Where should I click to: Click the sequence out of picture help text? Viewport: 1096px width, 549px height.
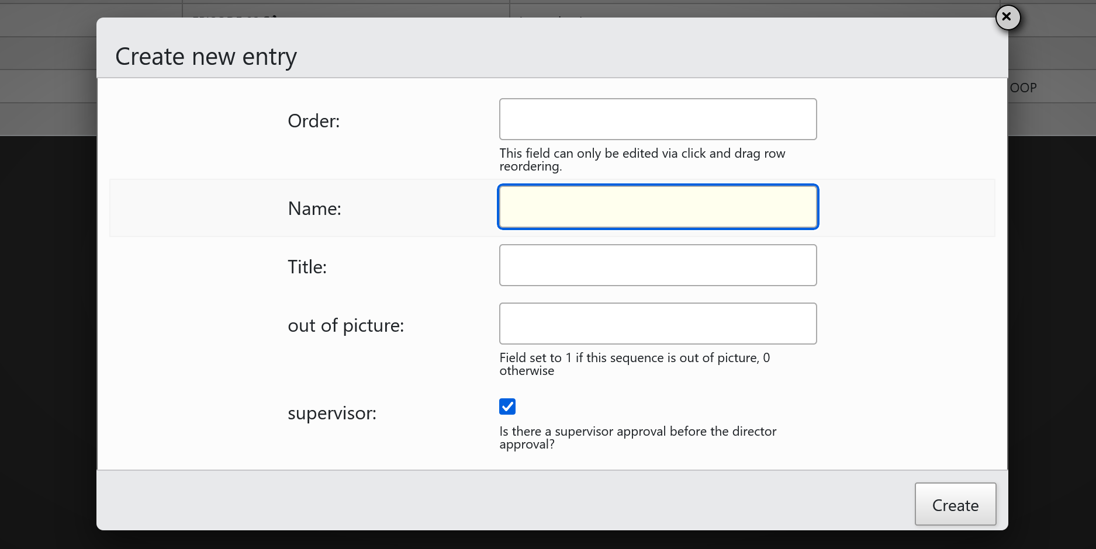[x=634, y=364]
